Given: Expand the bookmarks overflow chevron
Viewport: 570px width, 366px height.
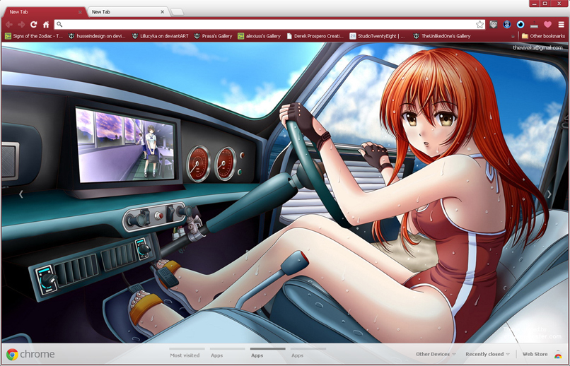Looking at the screenshot, I should (x=513, y=36).
